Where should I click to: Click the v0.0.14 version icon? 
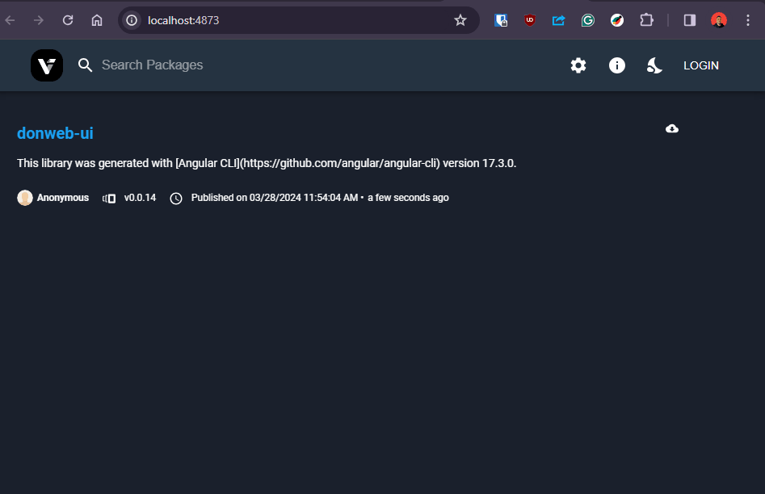point(109,198)
